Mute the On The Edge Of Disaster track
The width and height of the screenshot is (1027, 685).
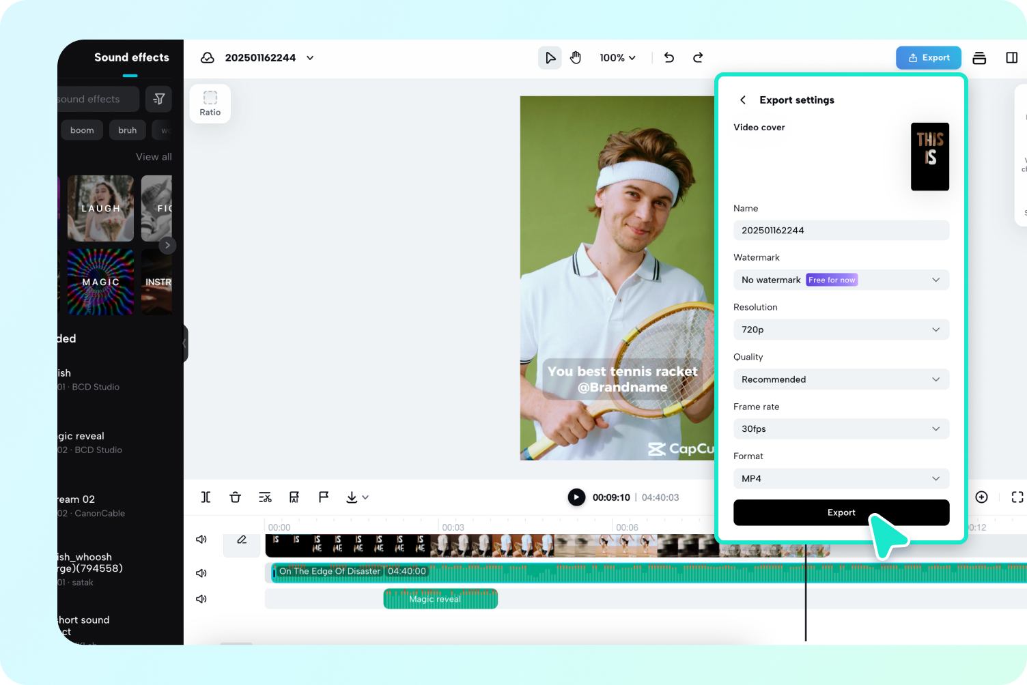click(x=201, y=572)
